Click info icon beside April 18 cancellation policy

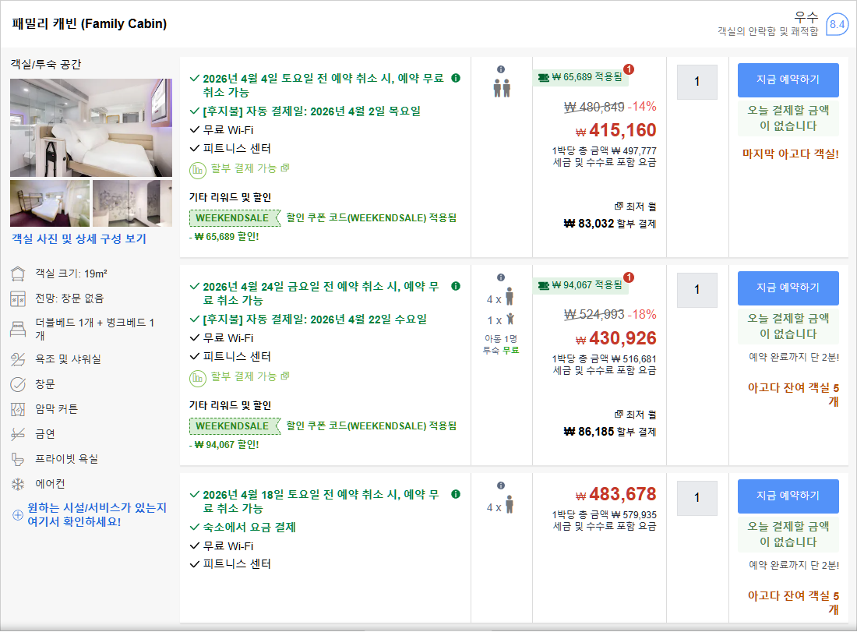(x=456, y=494)
